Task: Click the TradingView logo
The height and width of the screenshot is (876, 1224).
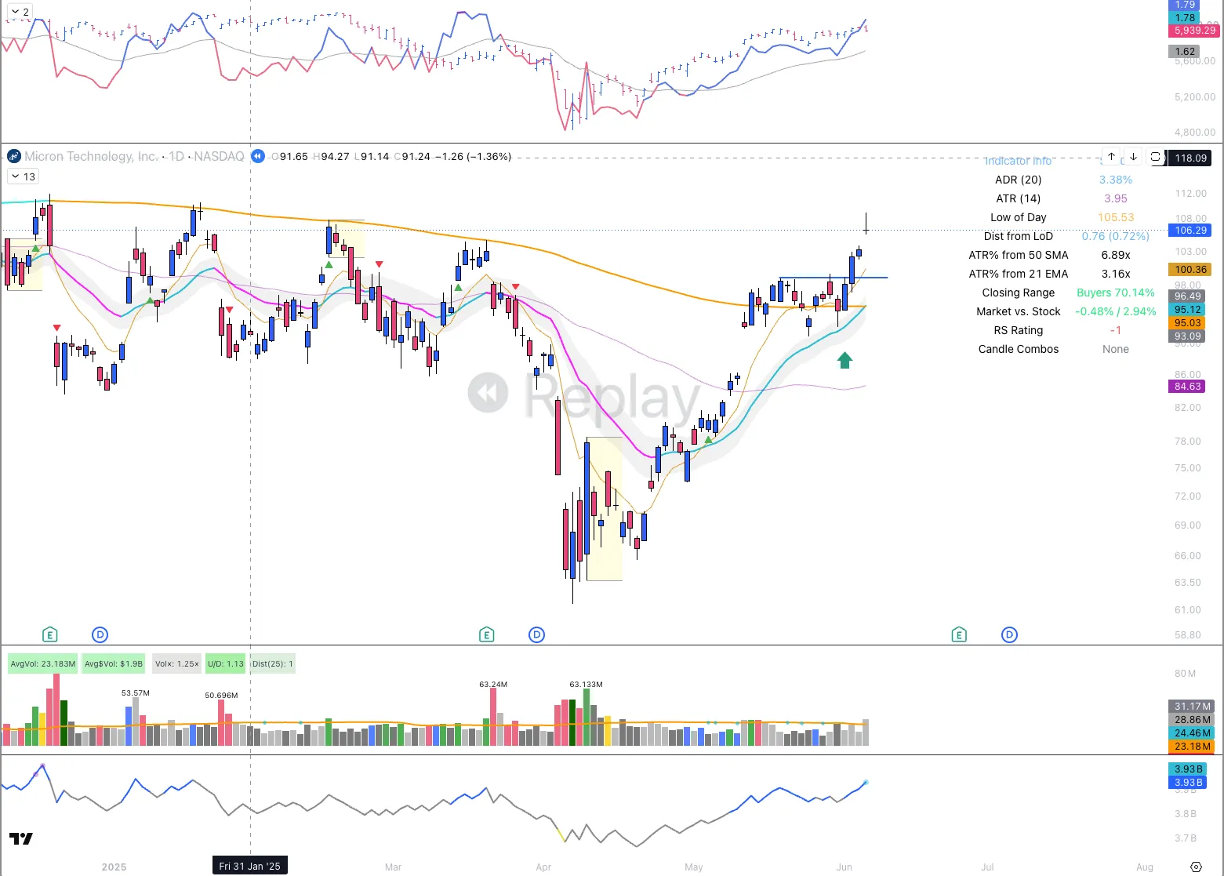Action: (21, 838)
